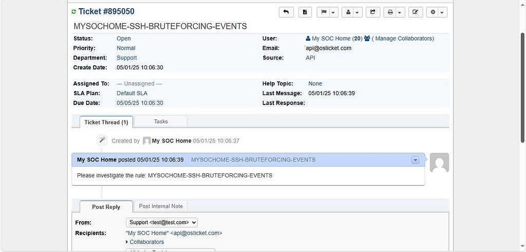The image size is (526, 252).
Task: Click the email api@osticket.com value
Action: pos(328,48)
